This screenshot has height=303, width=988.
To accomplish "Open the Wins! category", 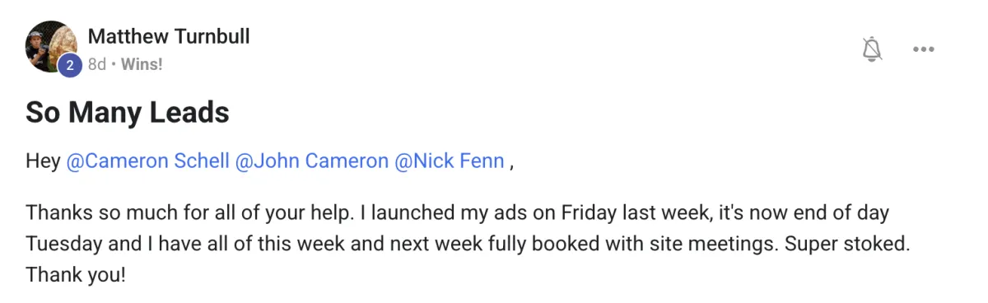I will pos(142,64).
